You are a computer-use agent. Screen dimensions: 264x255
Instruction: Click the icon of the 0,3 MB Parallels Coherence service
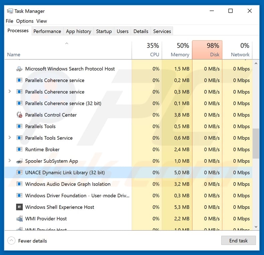click(x=19, y=92)
